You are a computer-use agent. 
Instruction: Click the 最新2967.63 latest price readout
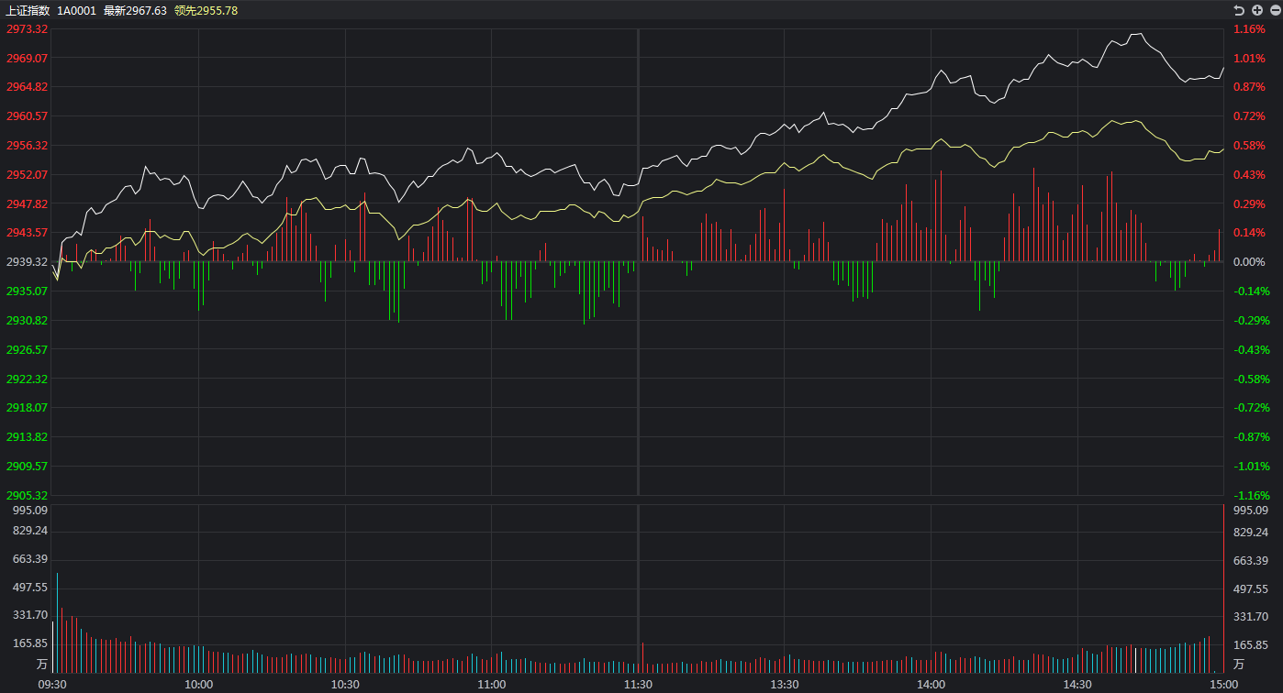(x=135, y=10)
